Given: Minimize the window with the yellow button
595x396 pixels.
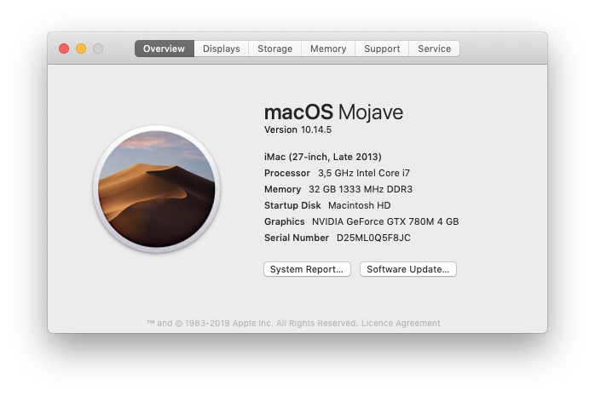Looking at the screenshot, I should coord(81,49).
